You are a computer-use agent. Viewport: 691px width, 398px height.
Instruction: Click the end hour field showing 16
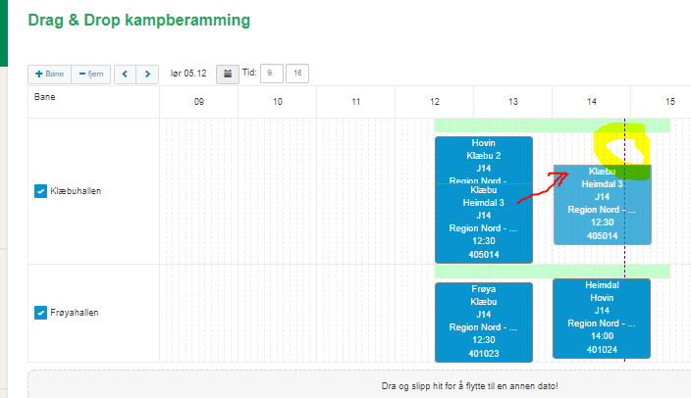coord(296,74)
